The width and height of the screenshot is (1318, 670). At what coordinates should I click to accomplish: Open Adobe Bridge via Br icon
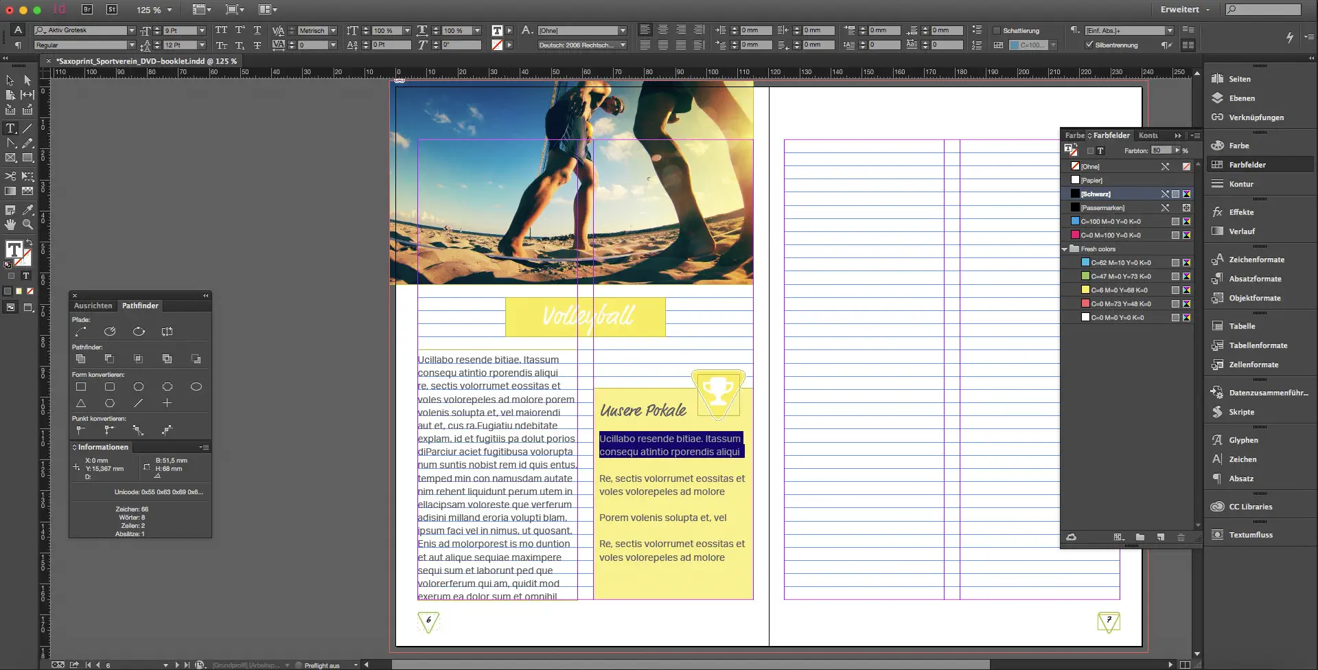tap(87, 10)
